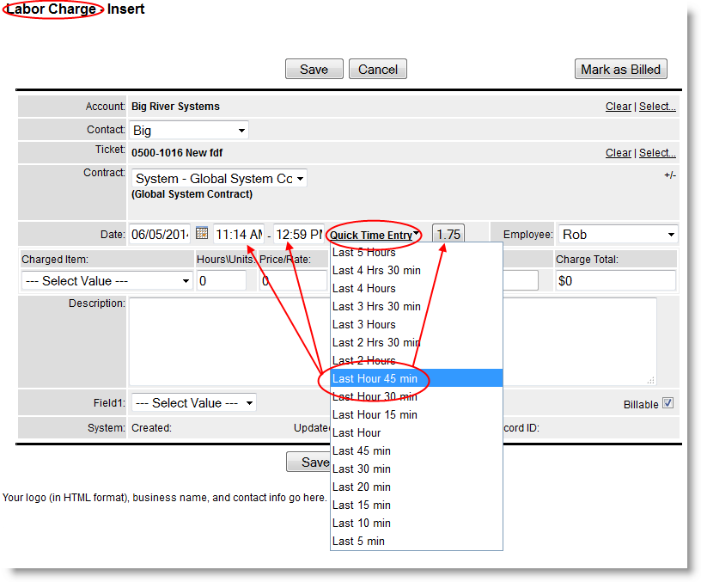Click the Clear link for Account

pyautogui.click(x=618, y=107)
